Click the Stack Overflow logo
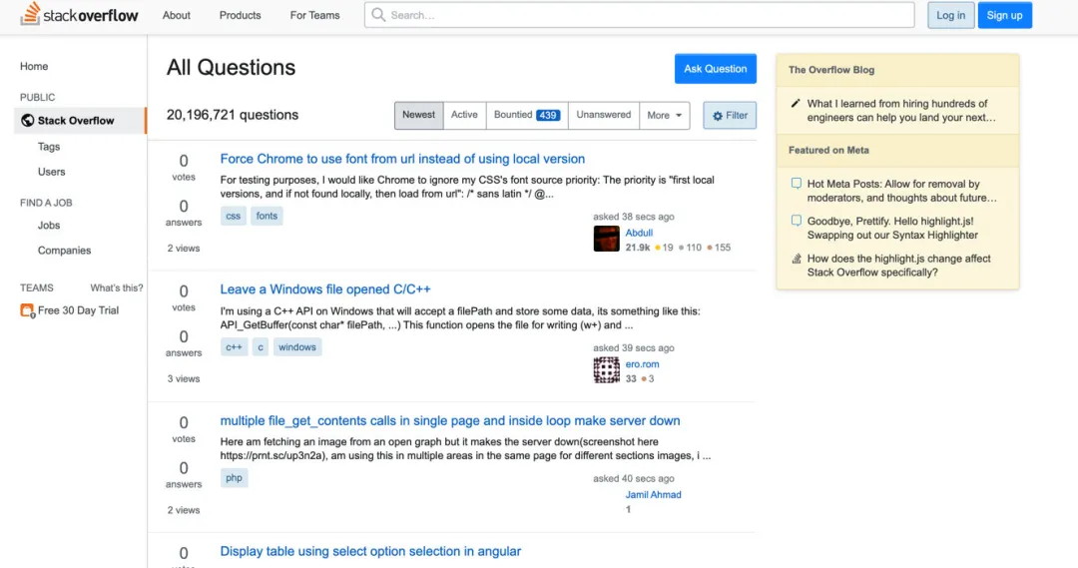The image size is (1078, 568). pos(79,14)
